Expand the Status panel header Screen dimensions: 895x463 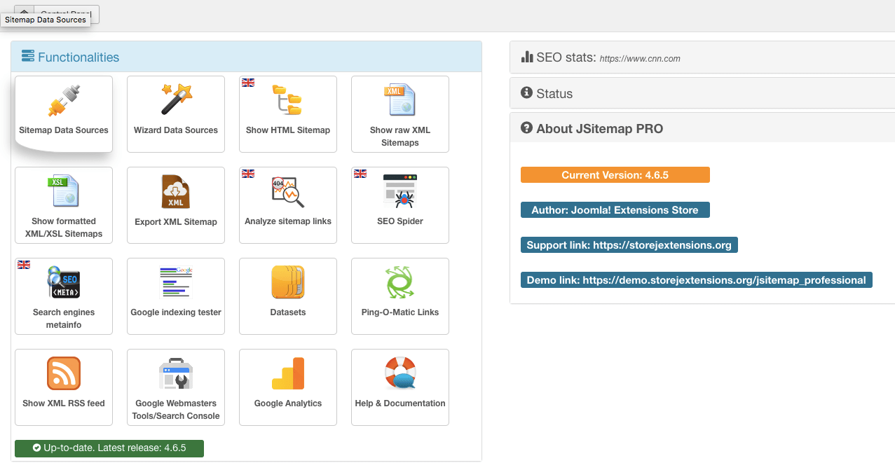pos(702,93)
